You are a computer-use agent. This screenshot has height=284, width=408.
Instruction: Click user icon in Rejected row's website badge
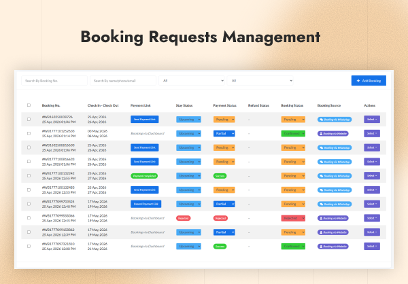pyautogui.click(x=321, y=218)
